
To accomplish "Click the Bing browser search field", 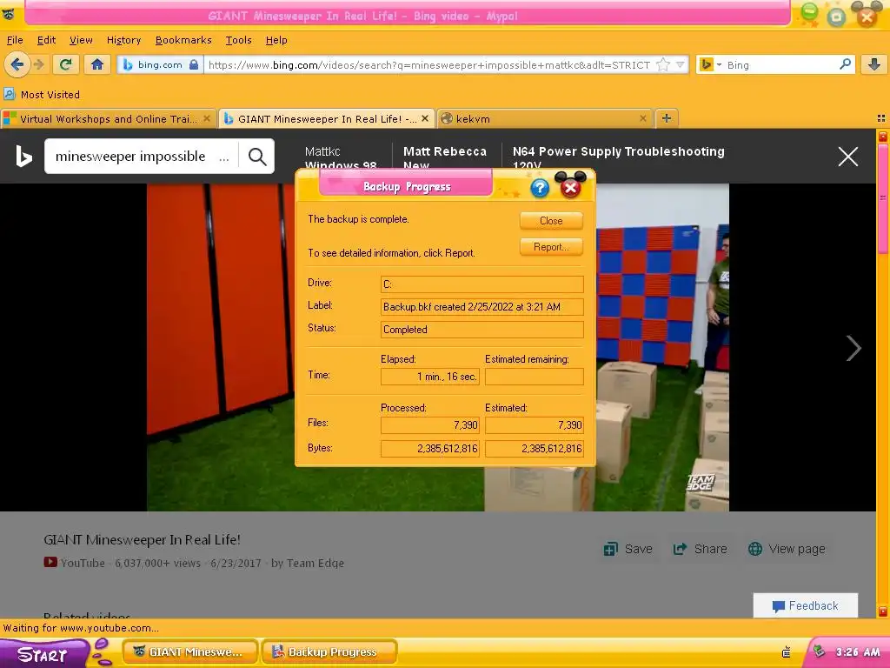I will point(780,64).
